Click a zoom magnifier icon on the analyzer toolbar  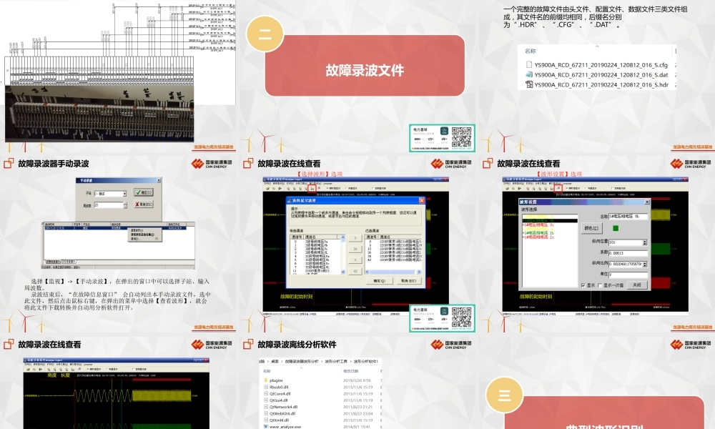[289, 188]
